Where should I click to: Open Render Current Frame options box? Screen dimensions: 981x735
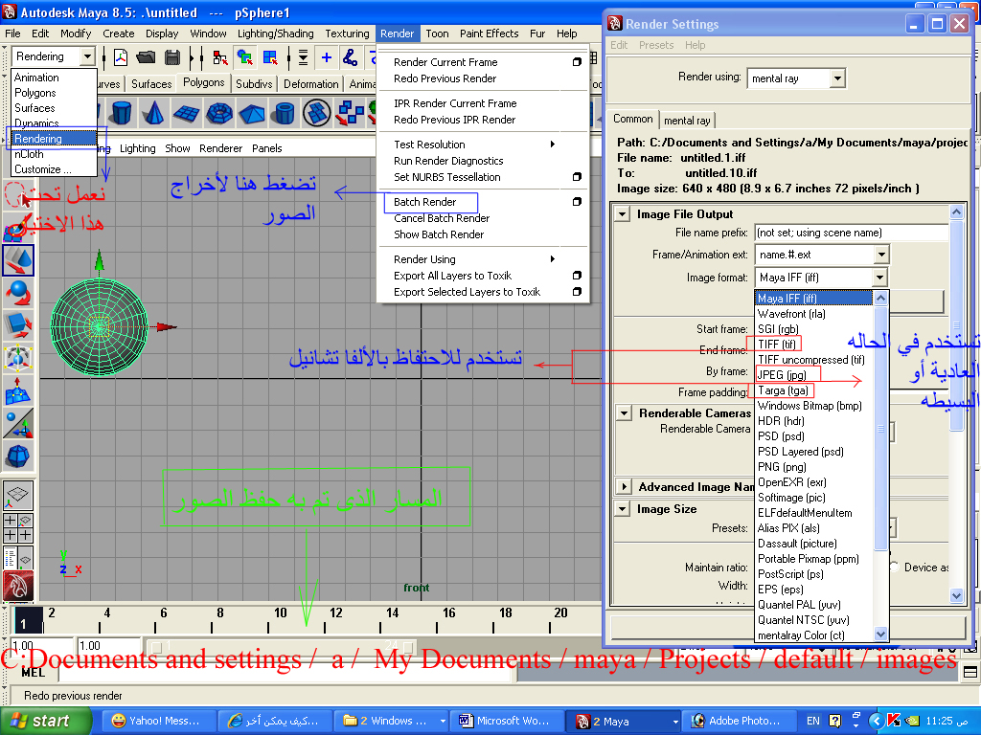(577, 62)
